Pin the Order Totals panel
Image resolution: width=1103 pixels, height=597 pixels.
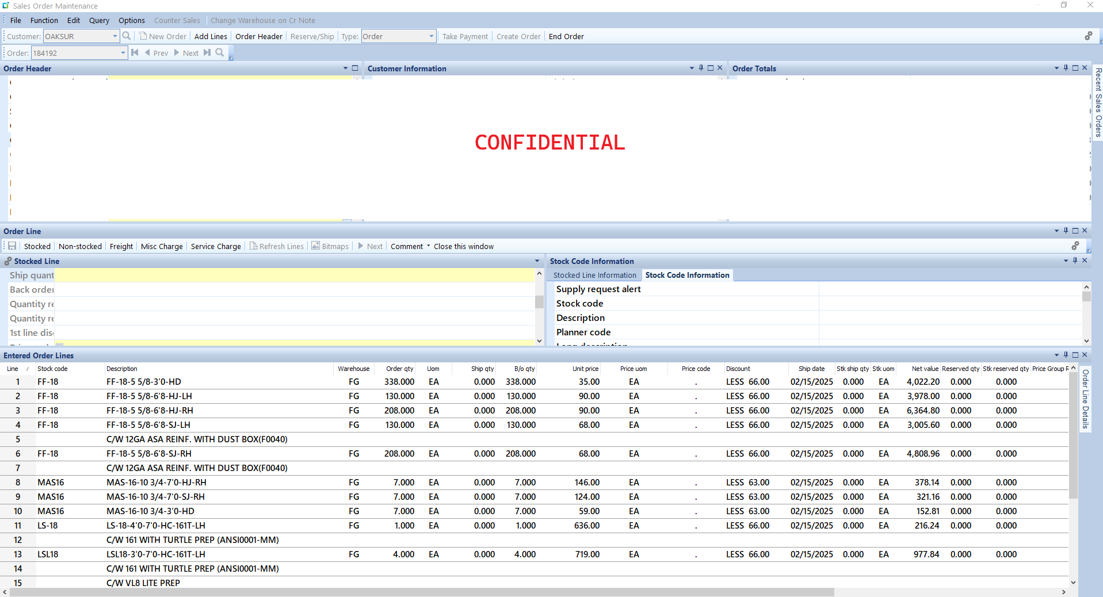pyautogui.click(x=1066, y=68)
